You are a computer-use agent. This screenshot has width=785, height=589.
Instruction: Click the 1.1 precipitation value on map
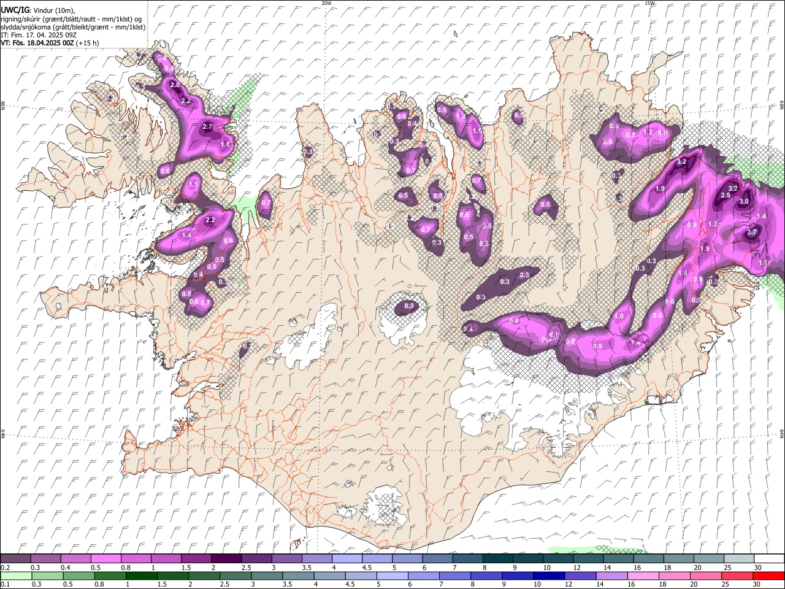194,184
